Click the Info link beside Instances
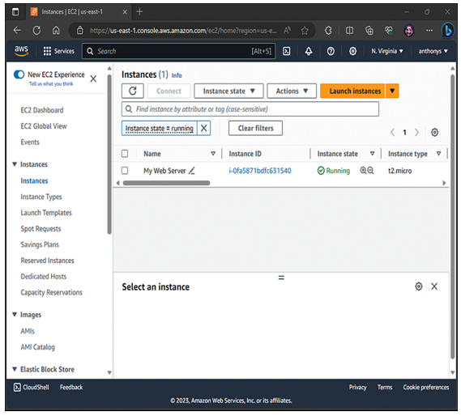Screen dimensions: 461x416 click(x=177, y=75)
